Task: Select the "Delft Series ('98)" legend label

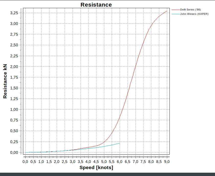Action: (190, 10)
